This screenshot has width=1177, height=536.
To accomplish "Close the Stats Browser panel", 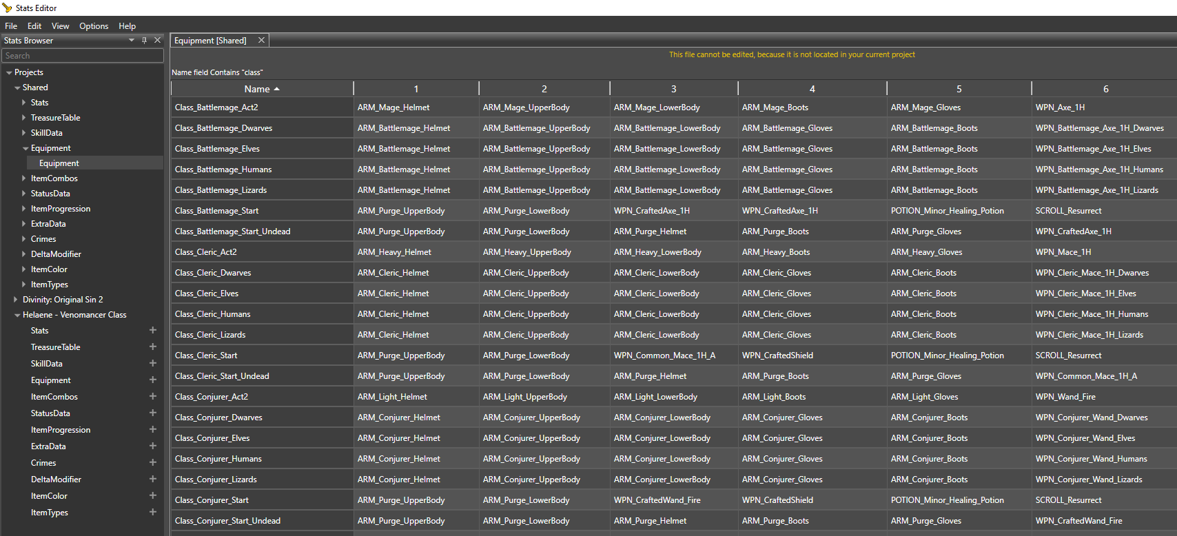I will [157, 41].
